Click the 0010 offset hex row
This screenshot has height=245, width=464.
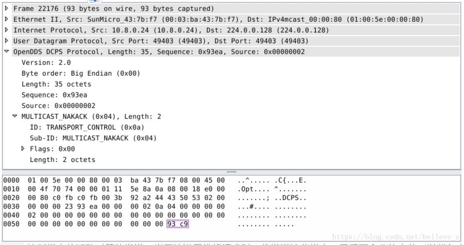tap(155, 189)
